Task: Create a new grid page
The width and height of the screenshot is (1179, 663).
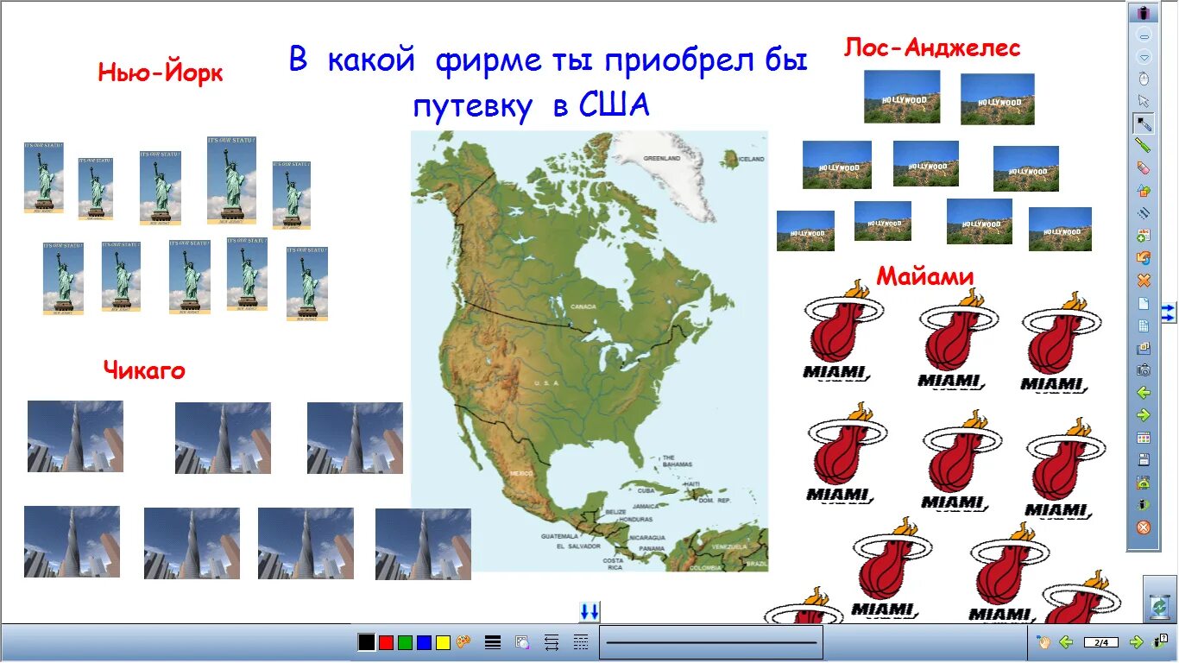Action: 1144,325
